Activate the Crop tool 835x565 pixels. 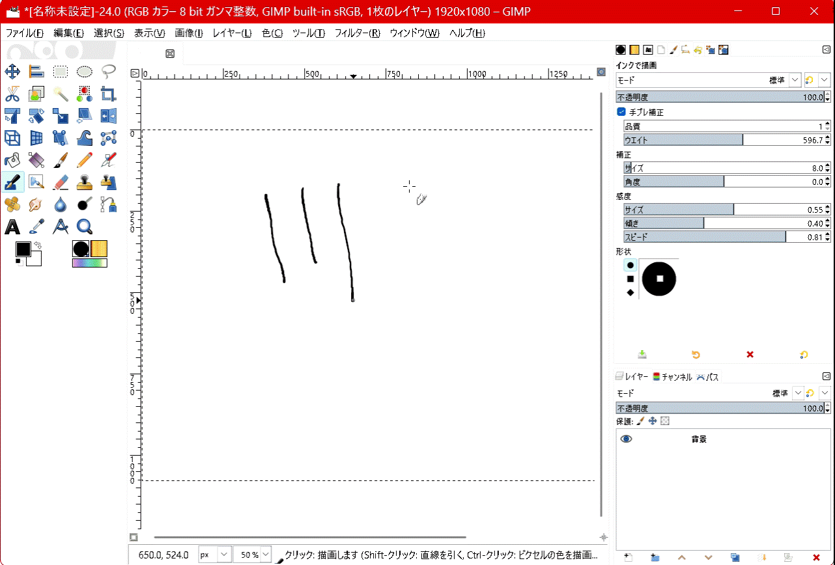(x=109, y=94)
